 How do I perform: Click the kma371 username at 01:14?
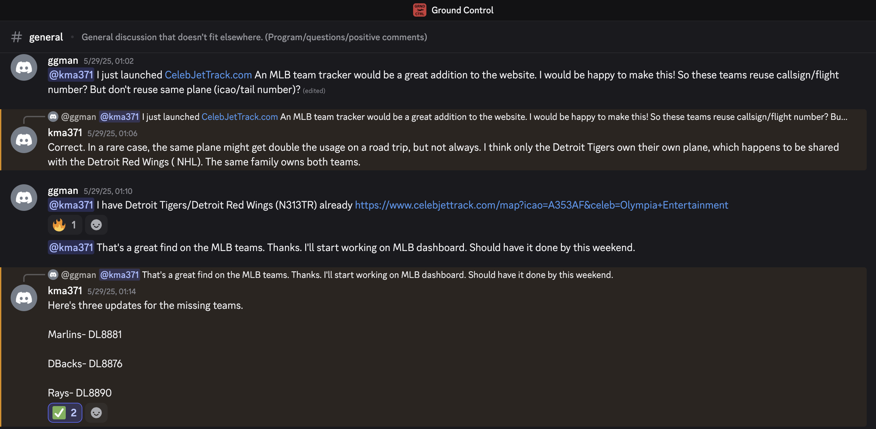click(x=65, y=291)
